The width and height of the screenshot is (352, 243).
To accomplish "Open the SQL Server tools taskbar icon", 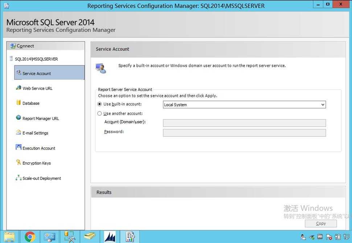I will click(70, 237).
